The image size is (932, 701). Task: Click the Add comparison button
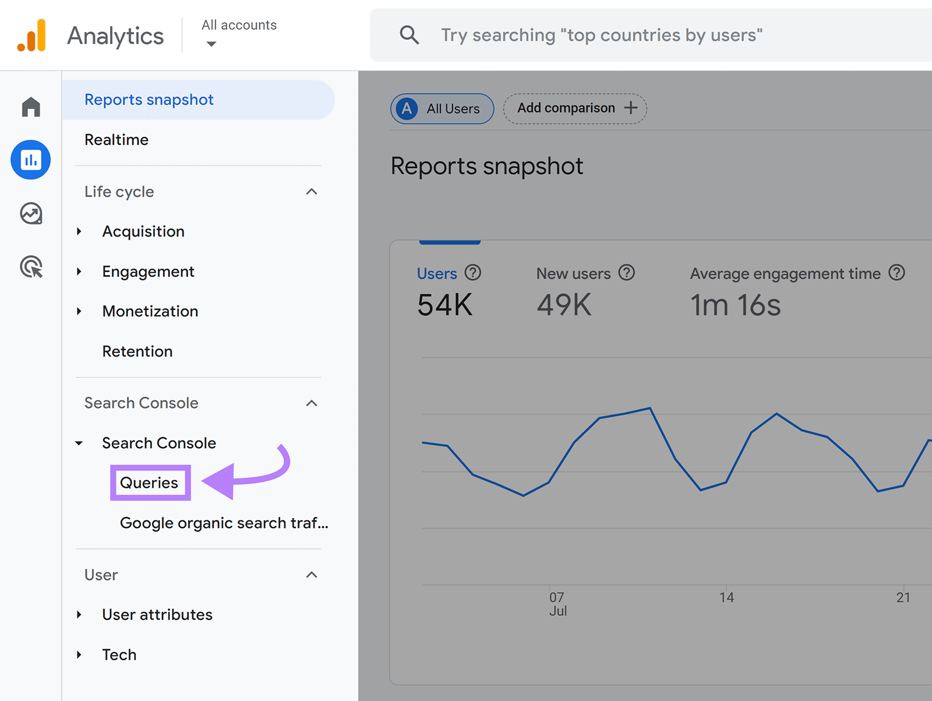tap(574, 108)
